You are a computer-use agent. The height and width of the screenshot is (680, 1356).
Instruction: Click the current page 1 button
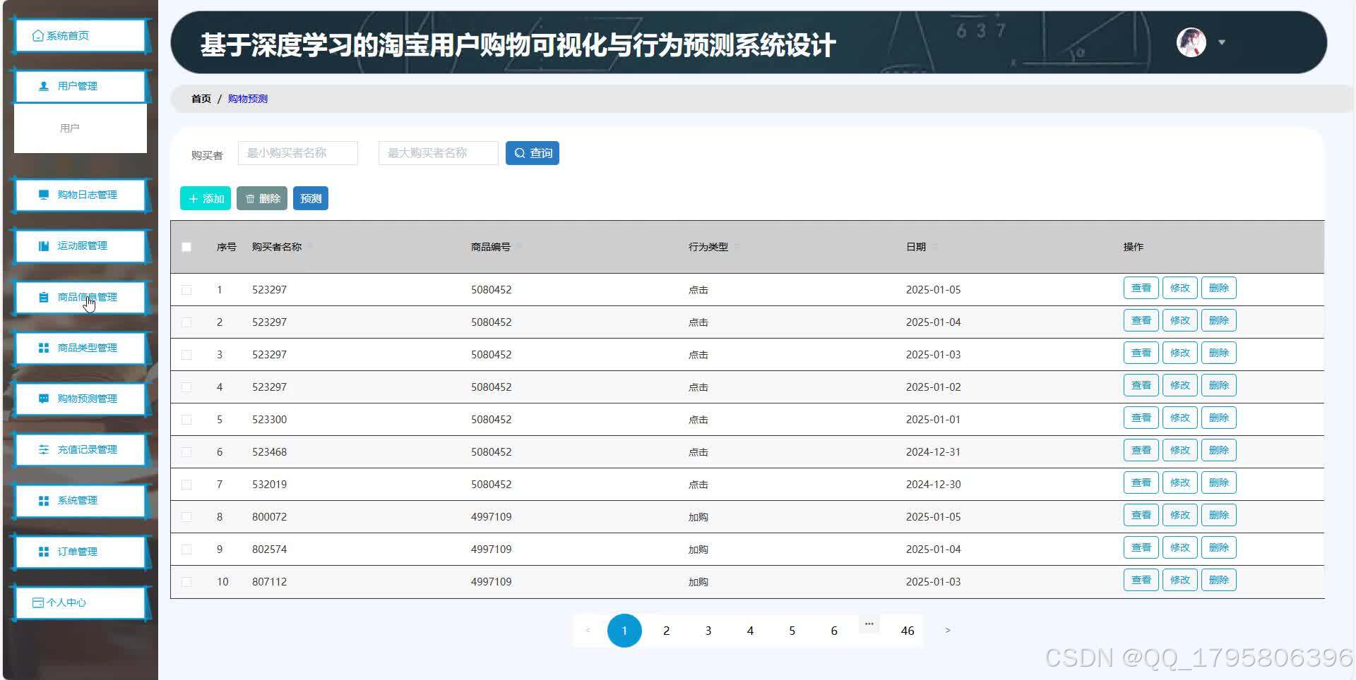[624, 631]
